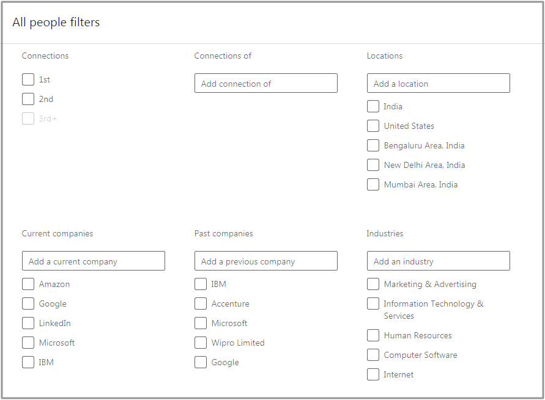Image resolution: width=545 pixels, height=400 pixels.
Task: Check Marketing & Advertising industry
Action: 373,284
